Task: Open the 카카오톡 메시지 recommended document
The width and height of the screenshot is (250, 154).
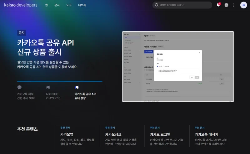Action: [x=207, y=134]
